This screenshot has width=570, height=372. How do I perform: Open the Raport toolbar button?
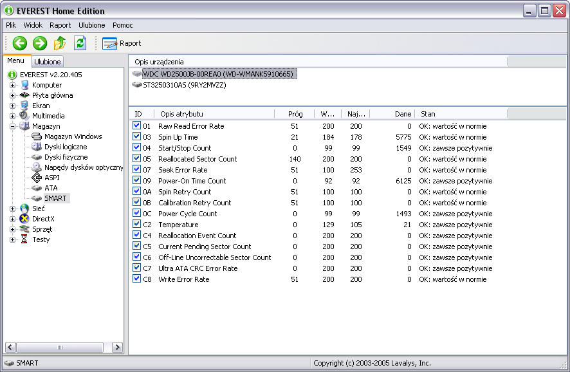click(122, 43)
